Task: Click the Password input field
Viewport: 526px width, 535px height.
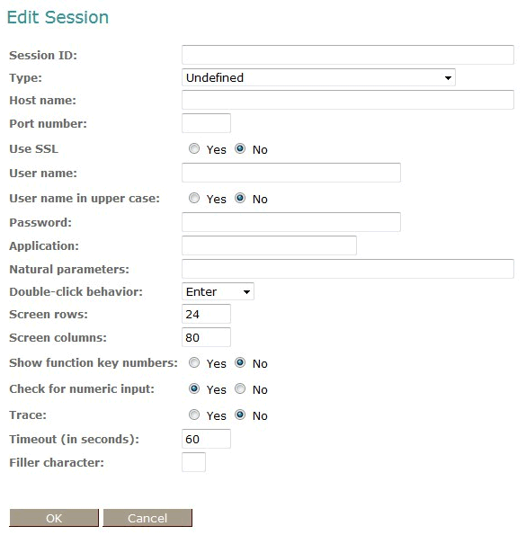Action: coord(291,222)
